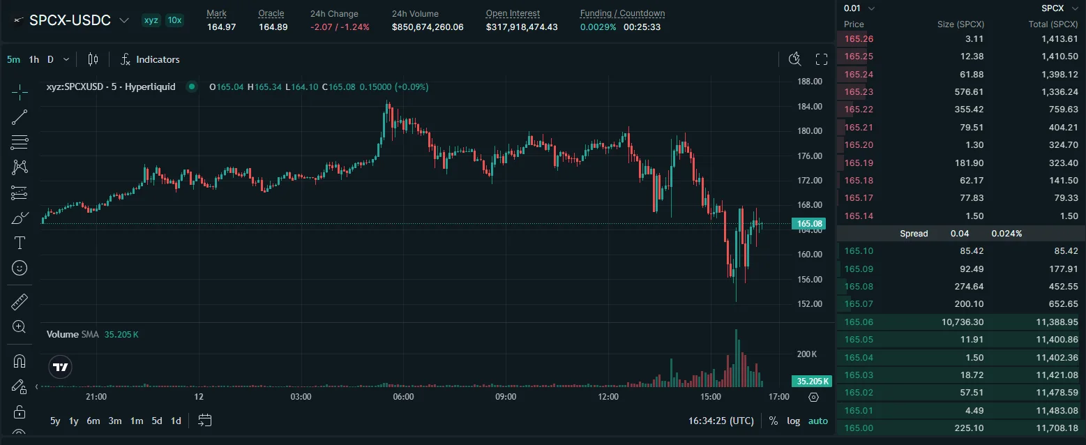Select the D daily timeframe
The height and width of the screenshot is (445, 1086).
(50, 59)
